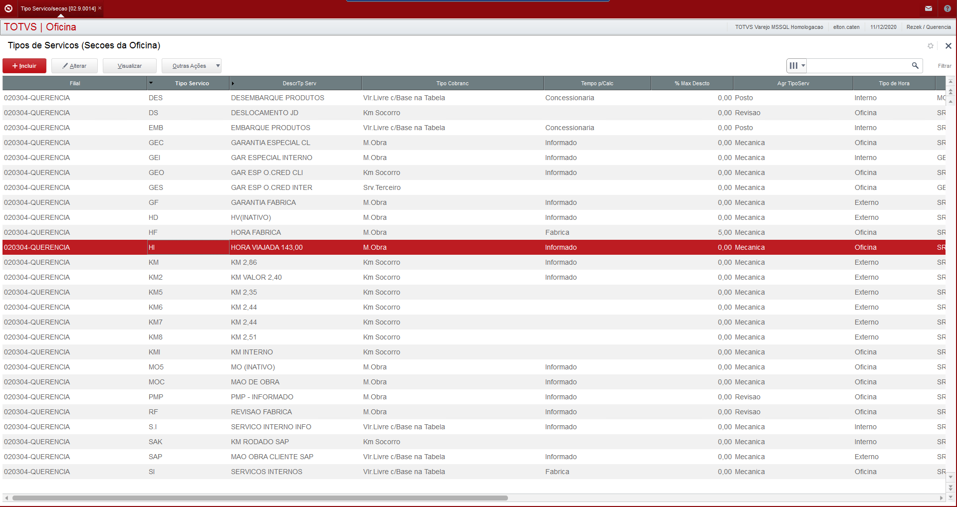The height and width of the screenshot is (507, 957).
Task: Select the KM RODADO SAP row
Action: [474, 442]
